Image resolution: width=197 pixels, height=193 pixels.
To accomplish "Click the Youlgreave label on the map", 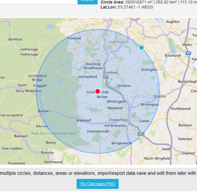I will click(x=16, y=163).
